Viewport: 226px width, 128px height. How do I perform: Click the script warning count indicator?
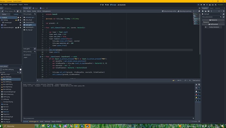click(x=174, y=80)
